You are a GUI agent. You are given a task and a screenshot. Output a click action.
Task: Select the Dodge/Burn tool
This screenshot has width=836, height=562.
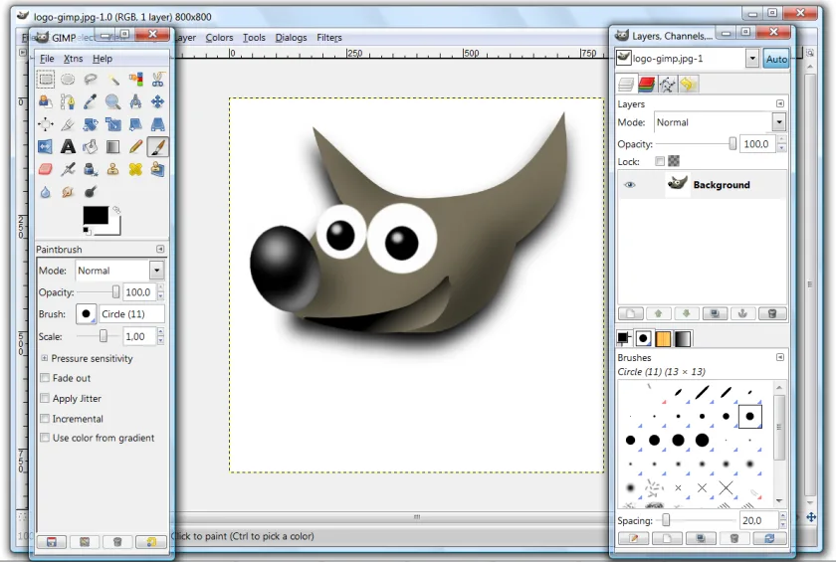point(91,192)
